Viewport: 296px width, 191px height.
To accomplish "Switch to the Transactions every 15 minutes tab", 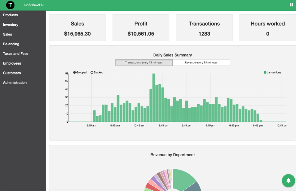I will 144,62.
